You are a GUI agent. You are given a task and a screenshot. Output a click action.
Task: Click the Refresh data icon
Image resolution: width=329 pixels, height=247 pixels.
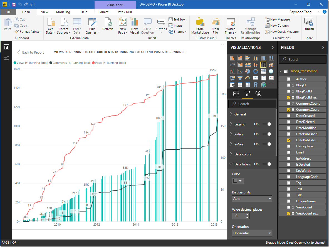point(108,22)
